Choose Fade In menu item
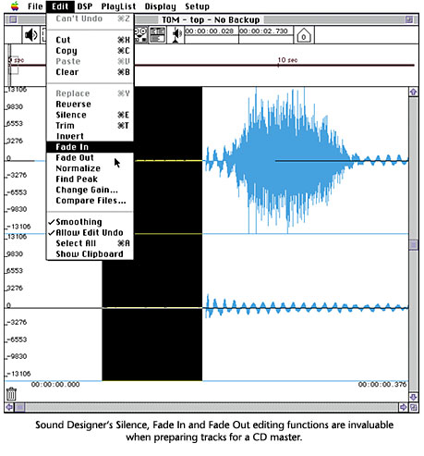Viewport: 424px width, 456px height. (x=90, y=147)
